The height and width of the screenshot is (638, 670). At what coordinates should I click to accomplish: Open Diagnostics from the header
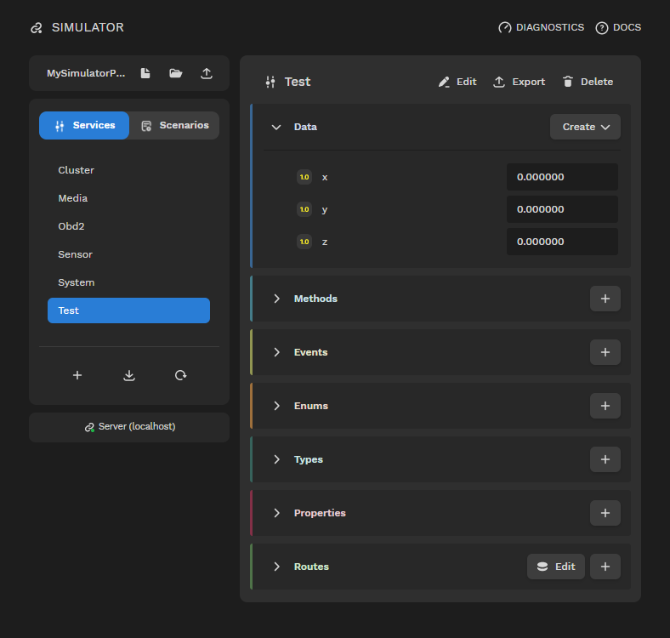click(x=542, y=27)
